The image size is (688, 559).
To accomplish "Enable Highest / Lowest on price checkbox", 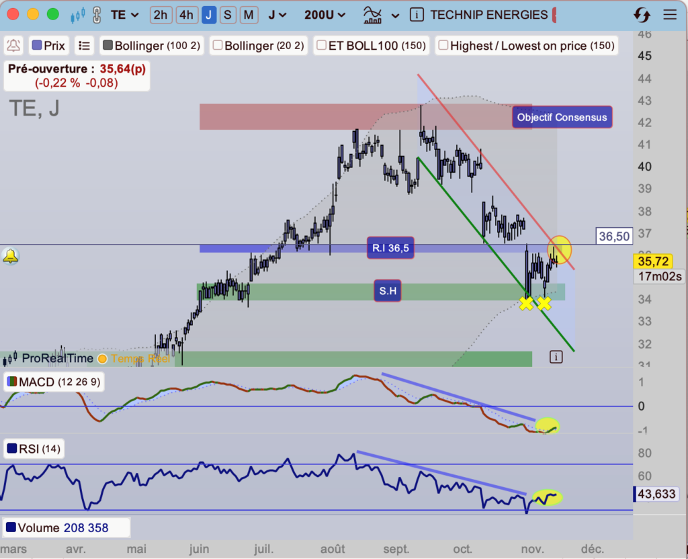I will (x=443, y=45).
